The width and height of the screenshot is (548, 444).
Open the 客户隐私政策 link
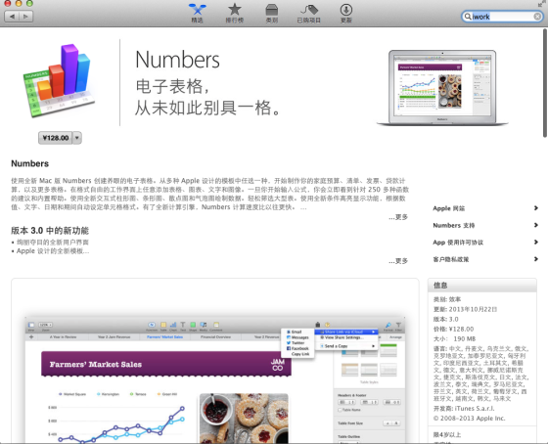pyautogui.click(x=451, y=259)
